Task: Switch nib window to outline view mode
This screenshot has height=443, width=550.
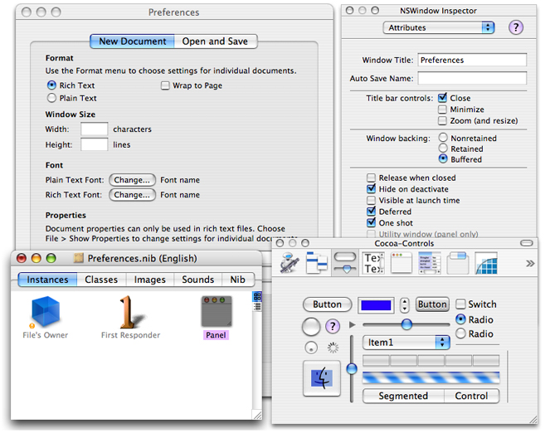Action: (257, 306)
